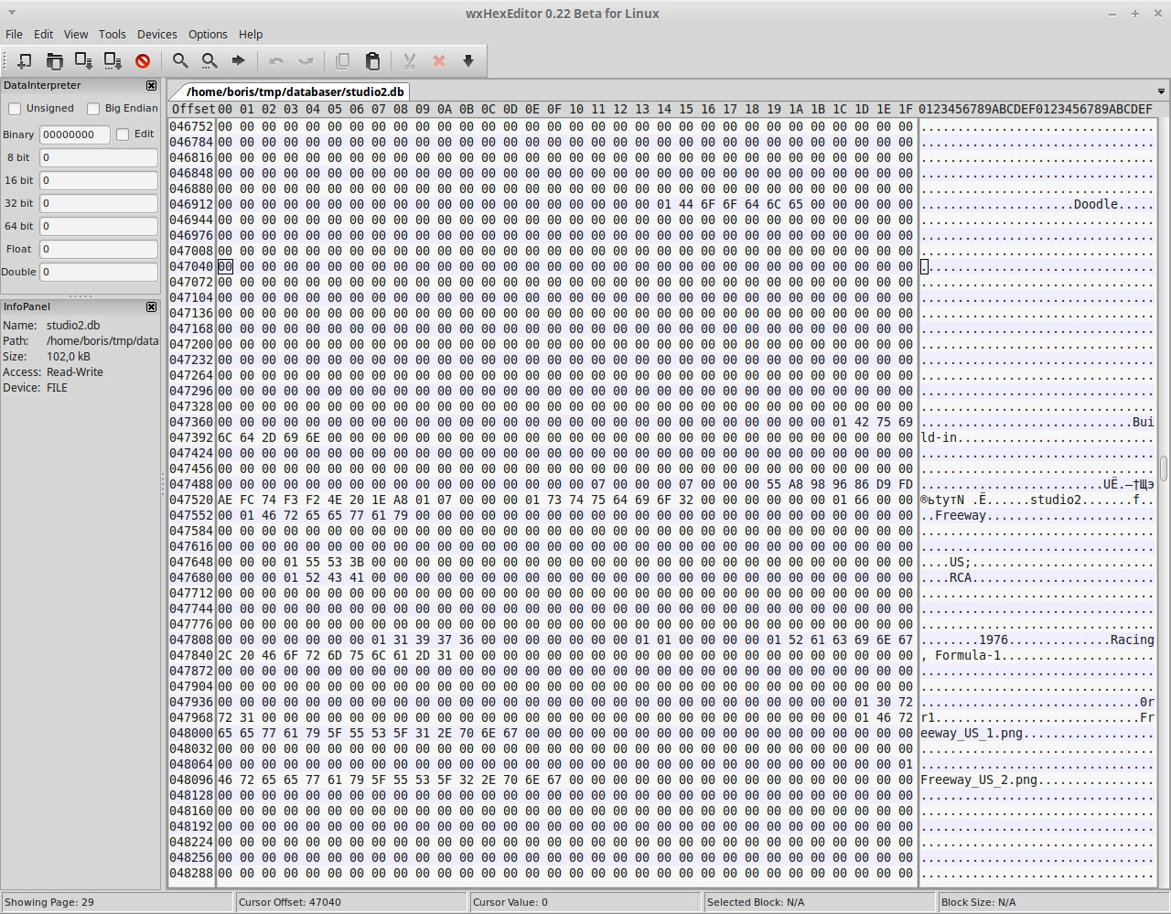
Task: Click the Paste clipboard icon
Action: (x=372, y=61)
